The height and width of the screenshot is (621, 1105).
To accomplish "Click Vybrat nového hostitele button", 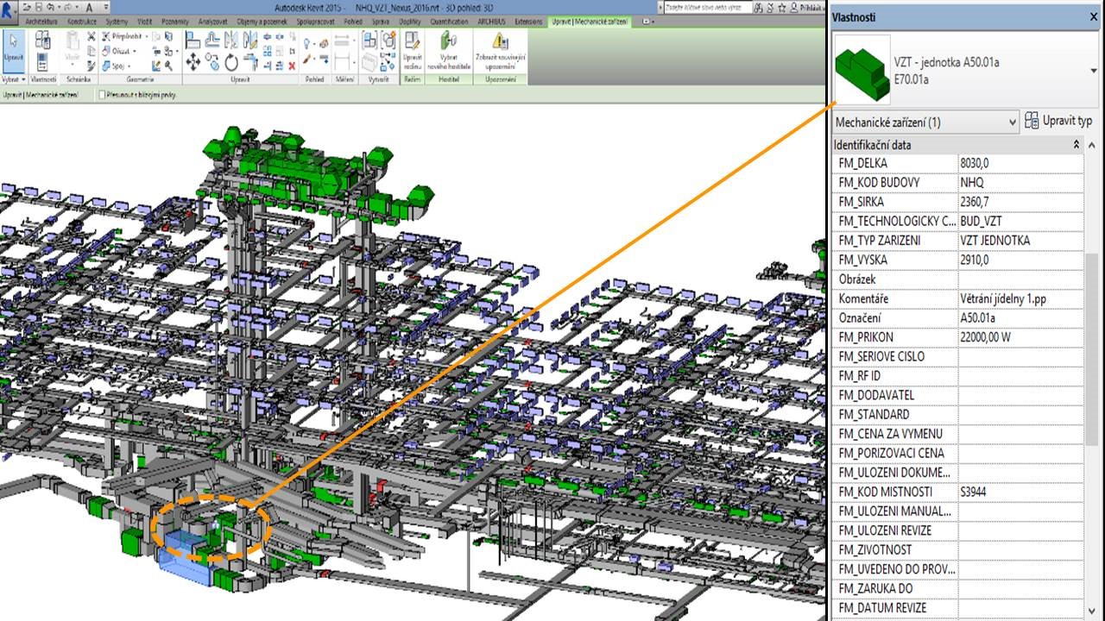I will 448,52.
